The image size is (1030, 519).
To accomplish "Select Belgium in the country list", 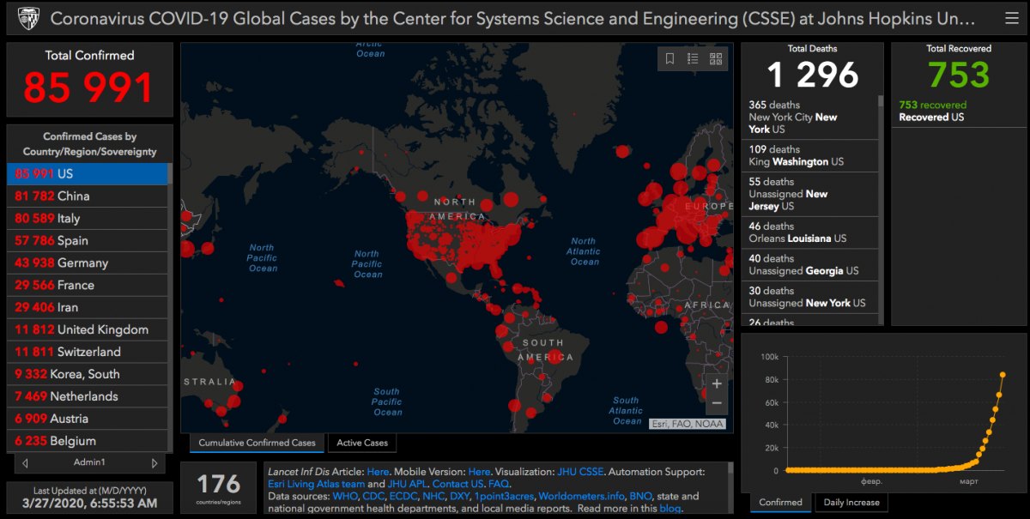I will click(x=87, y=441).
